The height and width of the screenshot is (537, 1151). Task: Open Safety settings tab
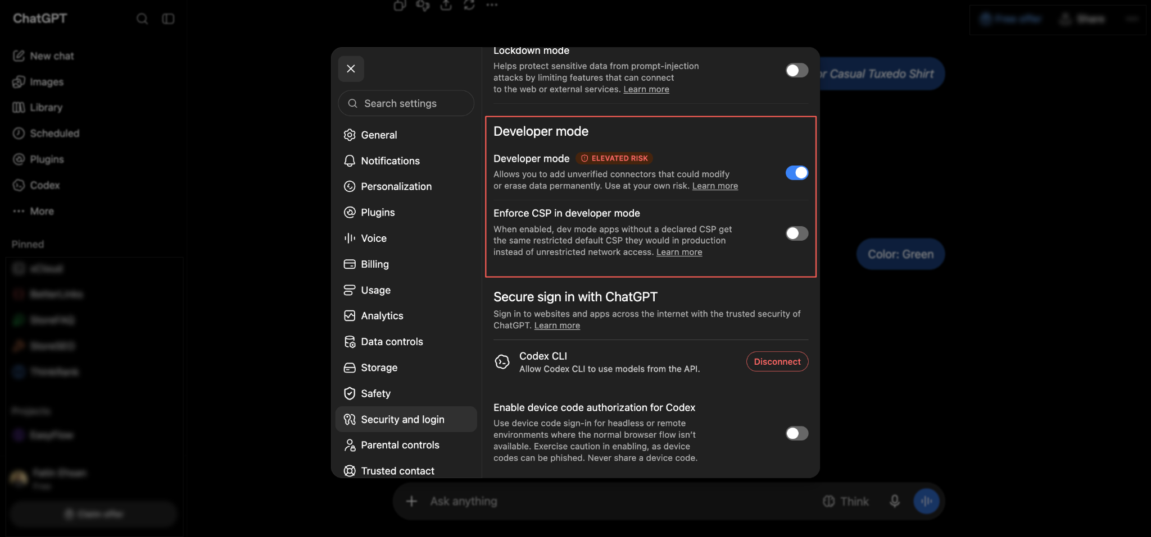(406, 393)
